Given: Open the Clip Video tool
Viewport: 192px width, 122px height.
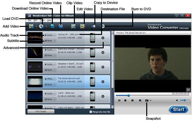Looking at the screenshot, I should (73, 26).
